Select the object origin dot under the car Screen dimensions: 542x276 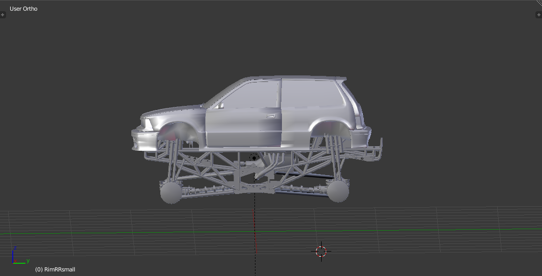(254, 158)
